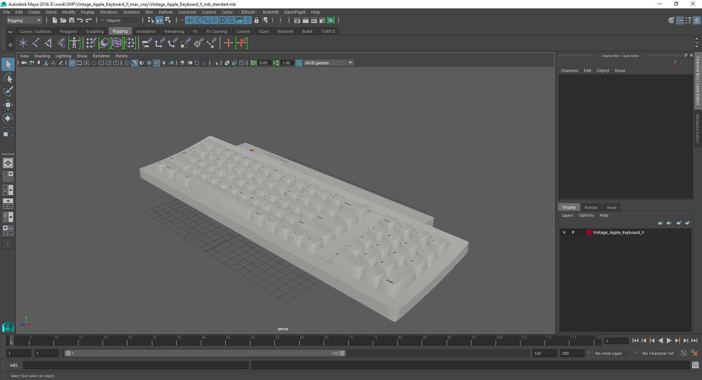The width and height of the screenshot is (702, 380).
Task: Toggle use all lights in viewport
Action: (x=164, y=63)
